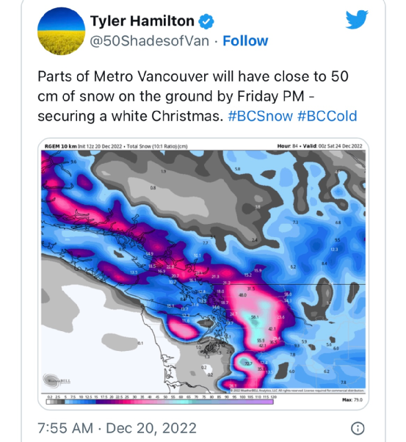406x442 pixels.
Task: Click the tweet timestamp 7:55 AM
Action: (65, 428)
